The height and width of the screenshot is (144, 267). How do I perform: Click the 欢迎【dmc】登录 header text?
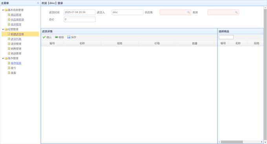[52, 3]
